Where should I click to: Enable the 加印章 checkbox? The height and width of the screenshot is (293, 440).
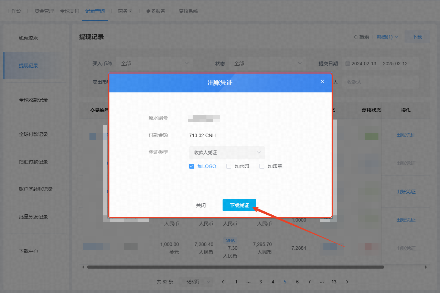262,166
